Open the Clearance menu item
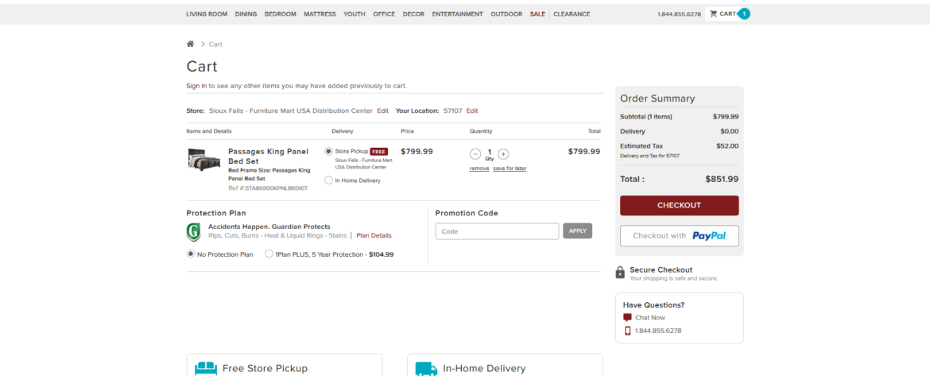930x376 pixels. tap(572, 14)
